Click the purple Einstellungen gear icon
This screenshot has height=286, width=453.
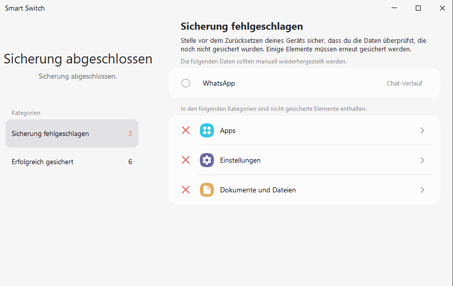pos(207,160)
